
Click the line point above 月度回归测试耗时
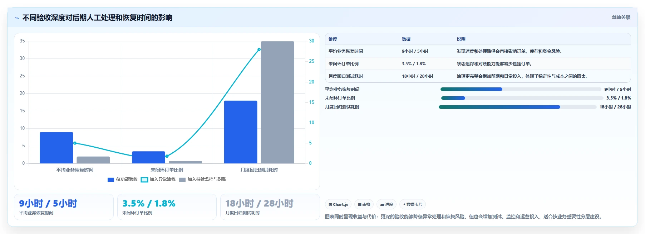click(259, 50)
